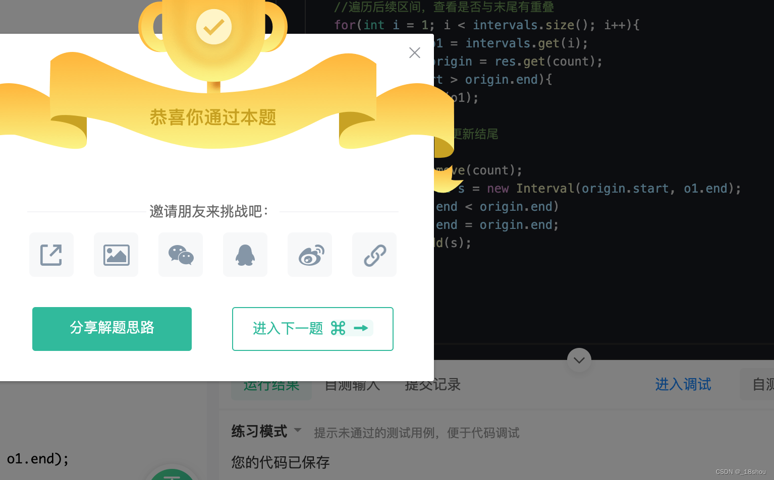Click the green round button at bottom

(172, 473)
